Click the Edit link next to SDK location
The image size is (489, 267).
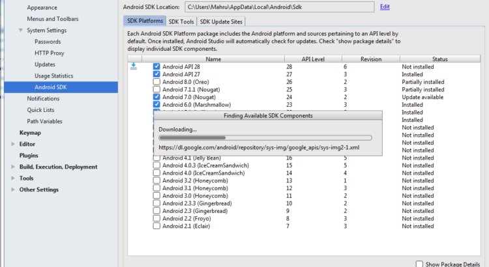(x=385, y=7)
